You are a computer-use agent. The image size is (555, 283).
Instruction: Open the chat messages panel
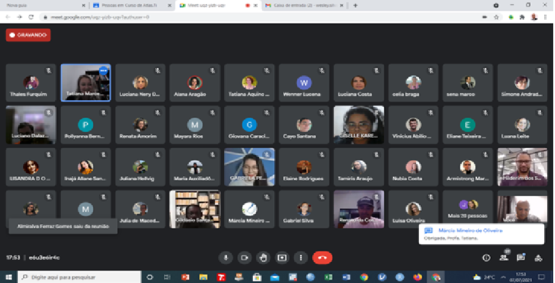click(520, 257)
